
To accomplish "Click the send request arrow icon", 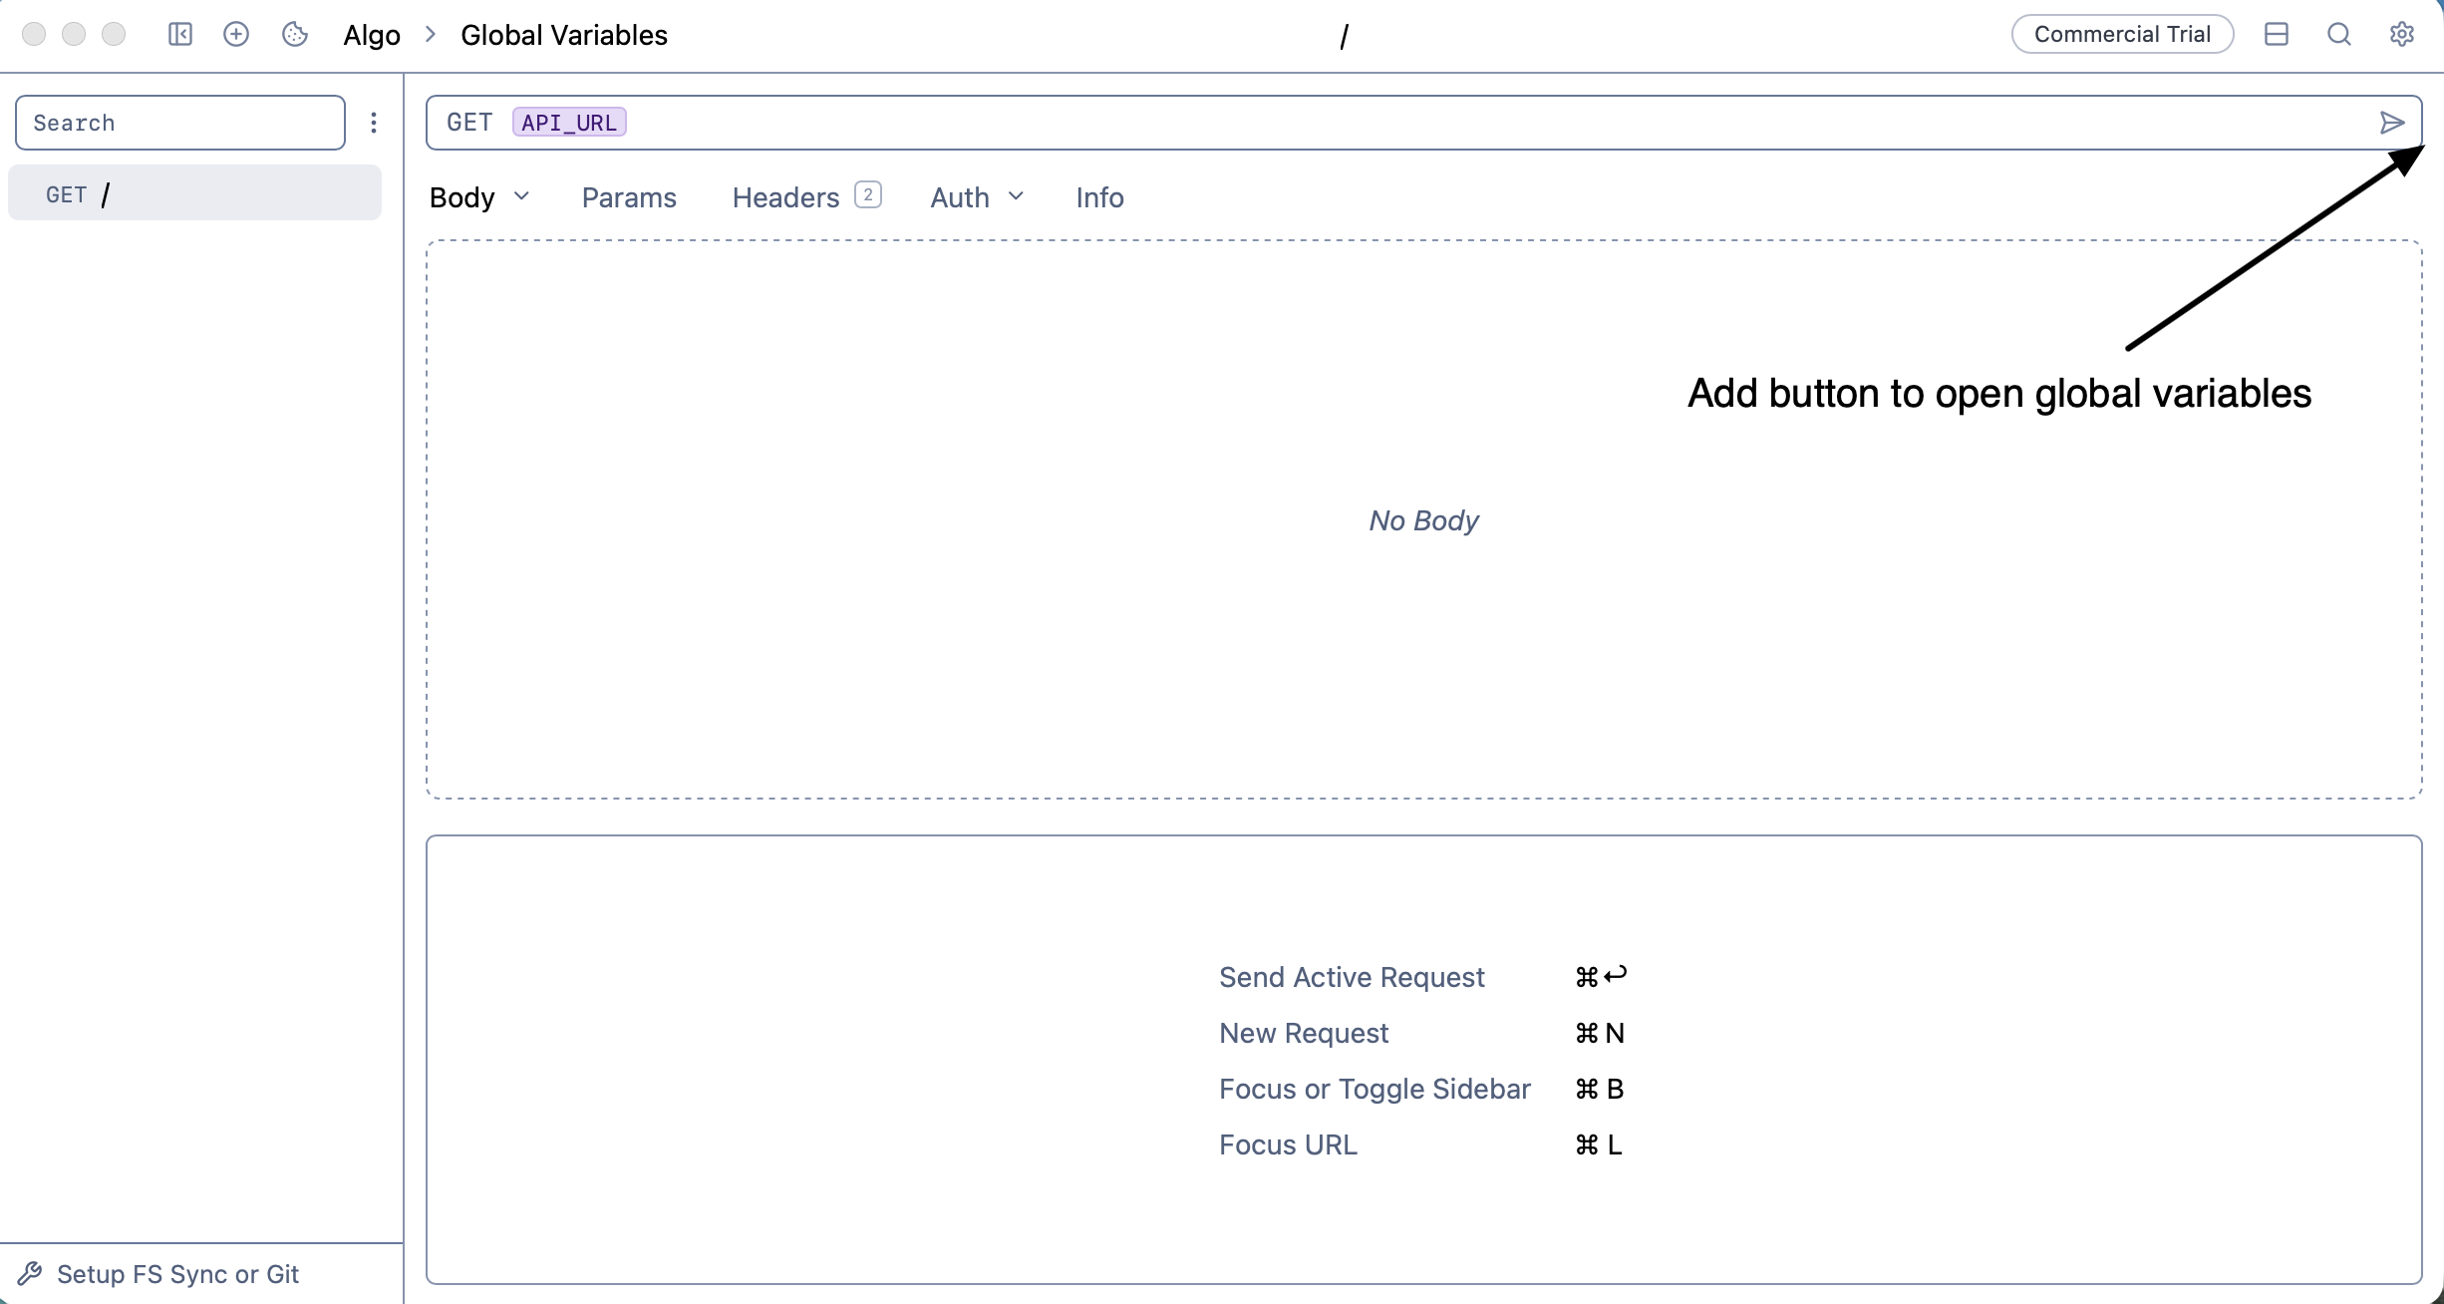I will pos(2391,123).
